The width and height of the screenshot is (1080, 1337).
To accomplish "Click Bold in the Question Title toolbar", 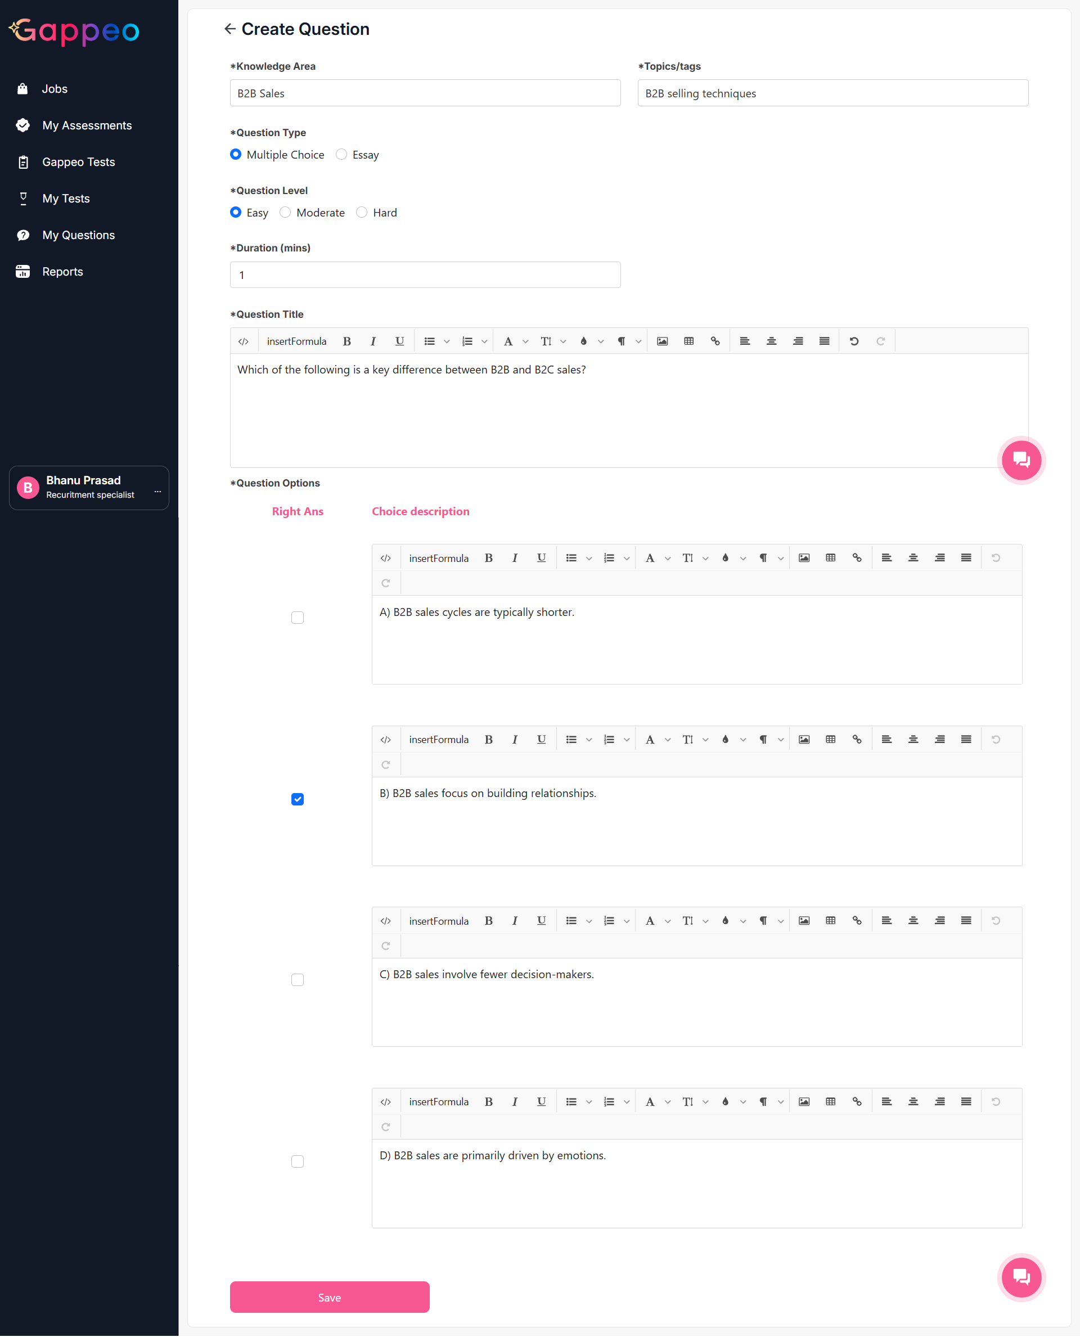I will coord(347,341).
